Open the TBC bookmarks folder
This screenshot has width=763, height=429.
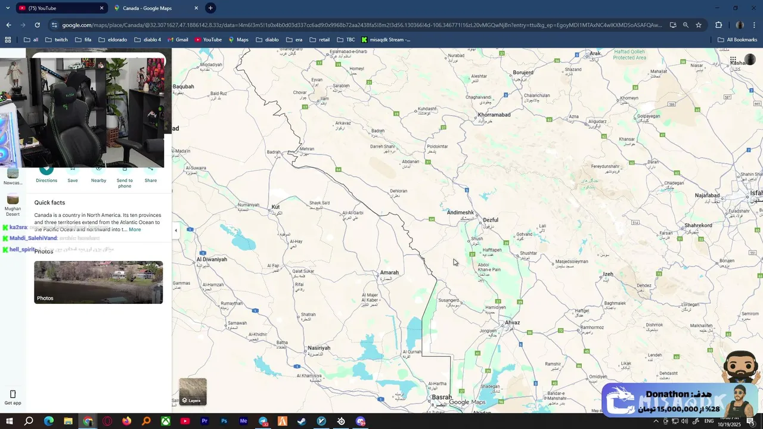[346, 40]
